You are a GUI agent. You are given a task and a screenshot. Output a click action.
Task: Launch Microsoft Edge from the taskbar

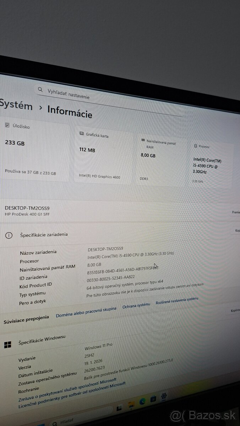point(143,401)
